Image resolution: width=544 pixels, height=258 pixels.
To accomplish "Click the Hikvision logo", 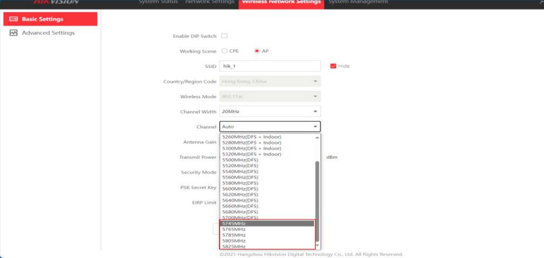I will [x=56, y=2].
